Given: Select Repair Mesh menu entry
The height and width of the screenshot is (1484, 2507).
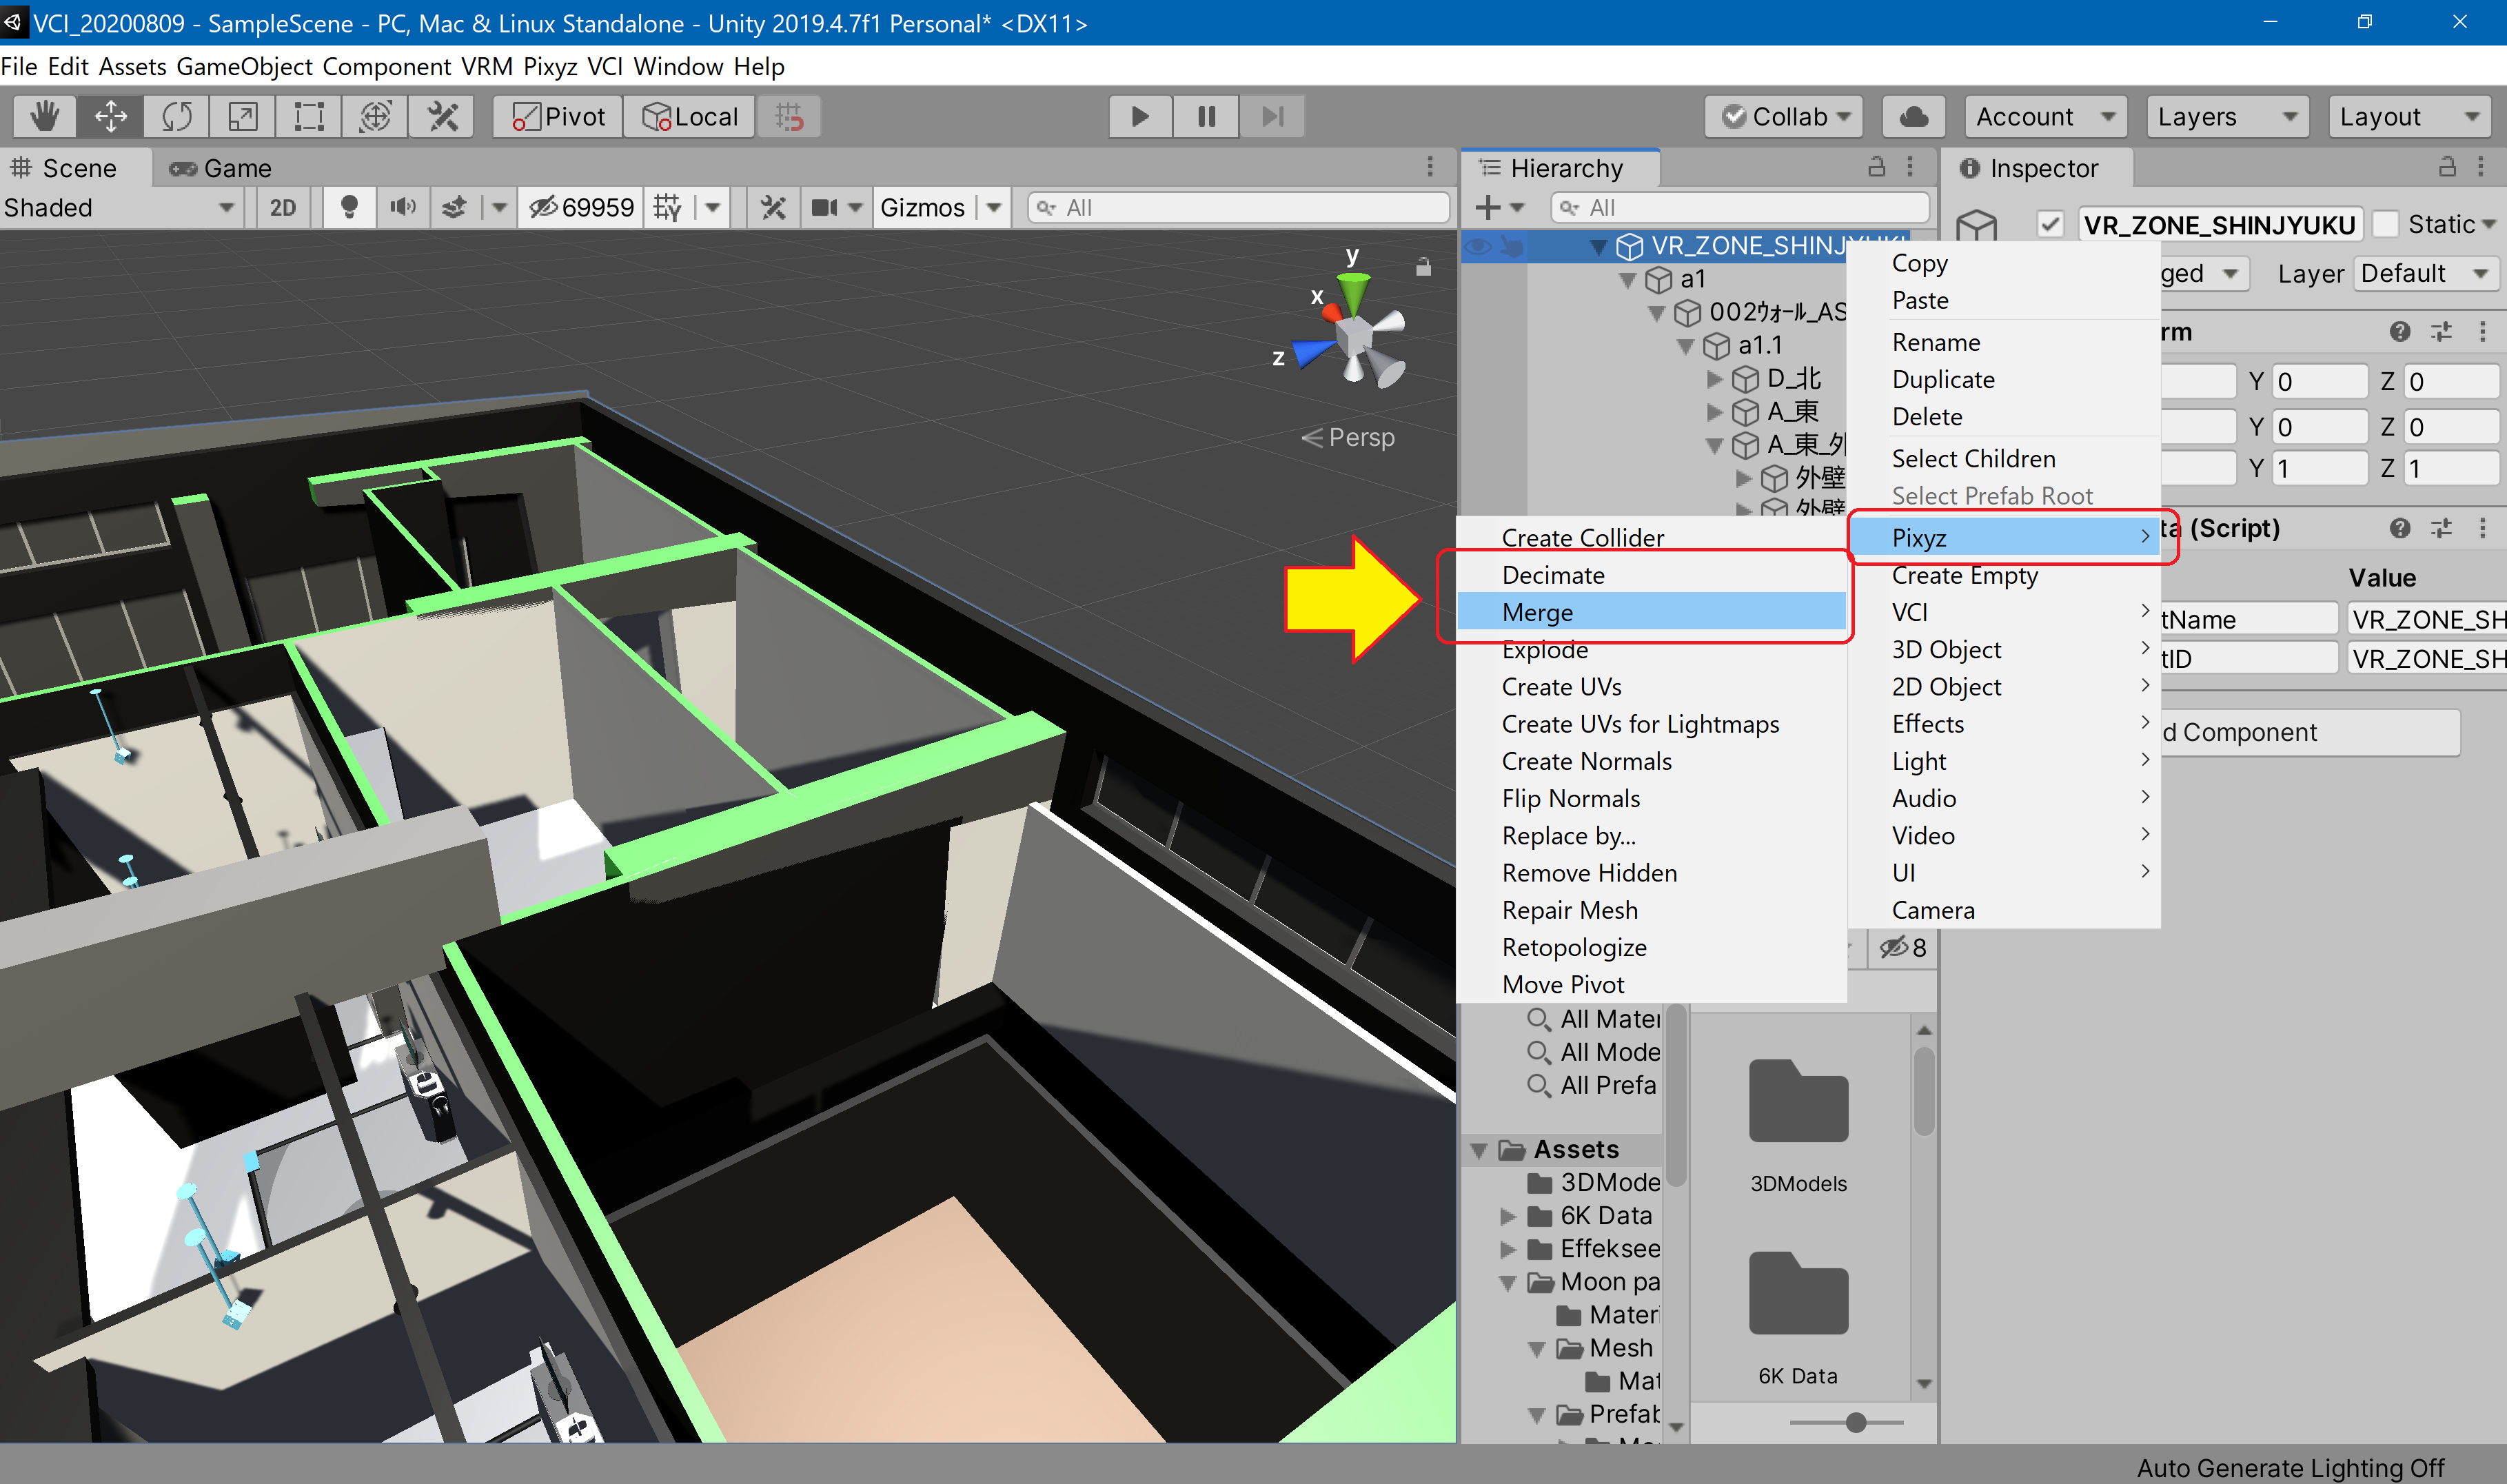Looking at the screenshot, I should (1651, 910).
